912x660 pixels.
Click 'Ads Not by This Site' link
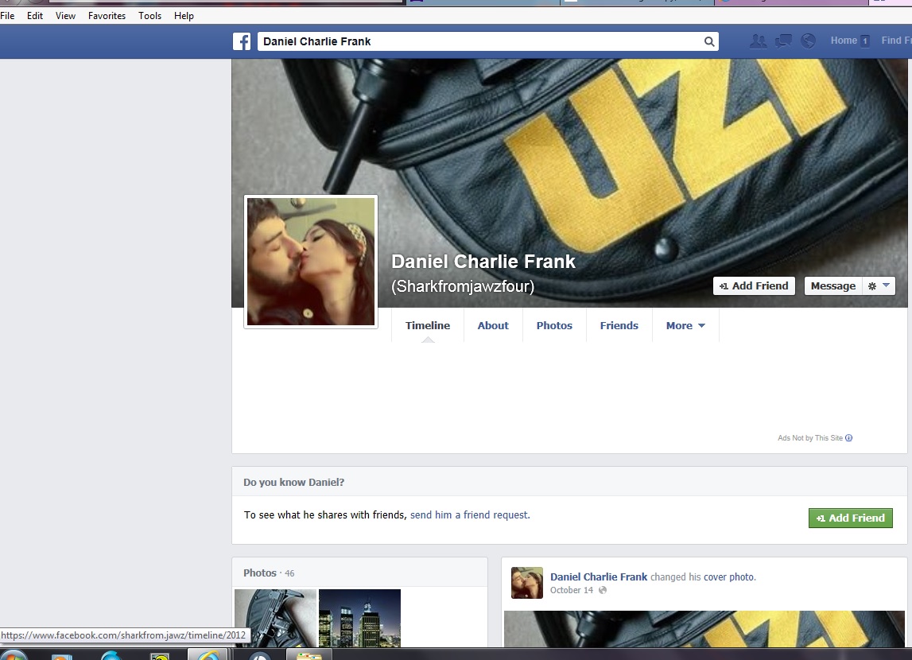click(810, 438)
